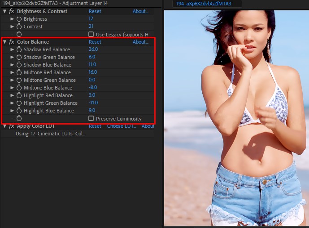The image size is (309, 228).
Task: Expand the Highlight Green Balance property
Action: point(12,103)
